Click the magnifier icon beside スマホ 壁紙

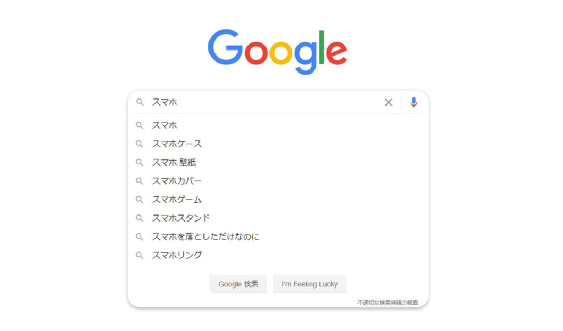click(x=140, y=163)
